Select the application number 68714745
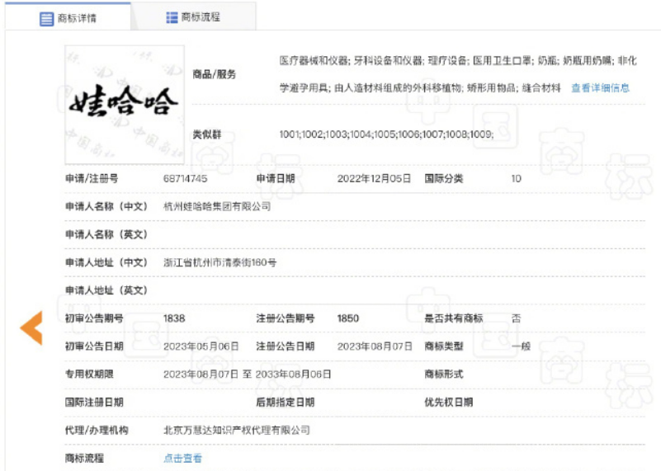 (x=185, y=179)
